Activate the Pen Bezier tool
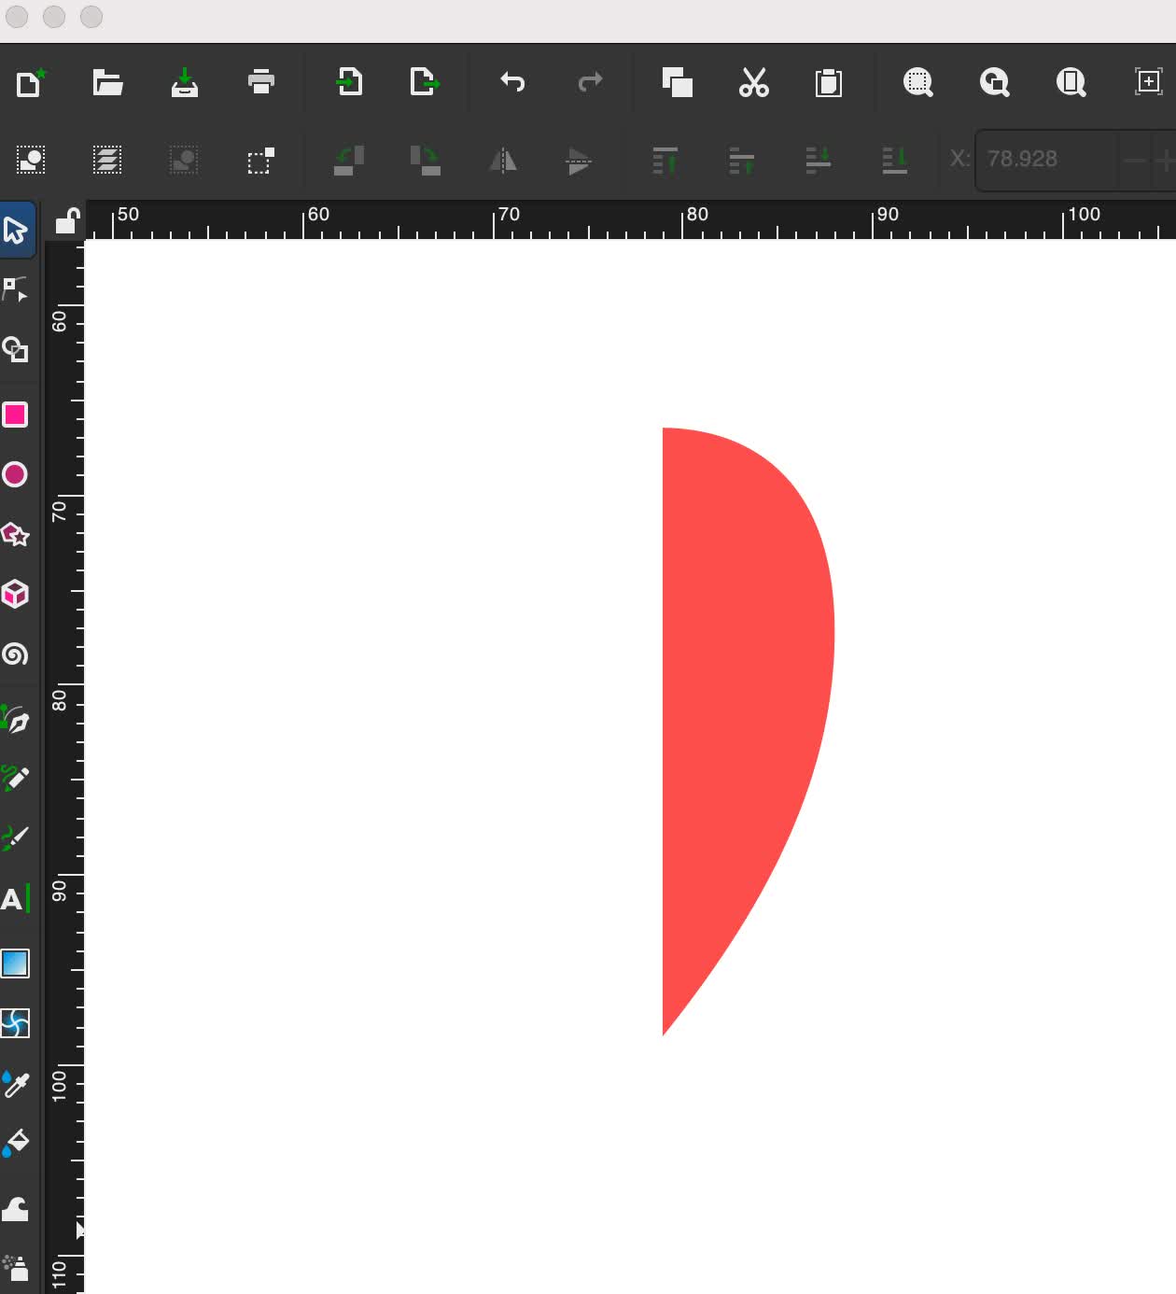Screen dimensions: 1176x1294 click(15, 720)
